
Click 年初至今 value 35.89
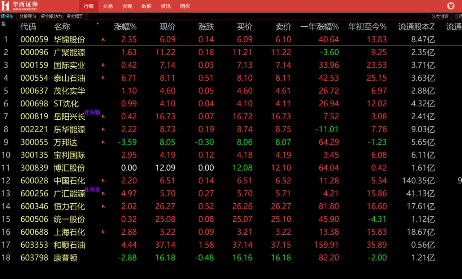pyautogui.click(x=377, y=245)
